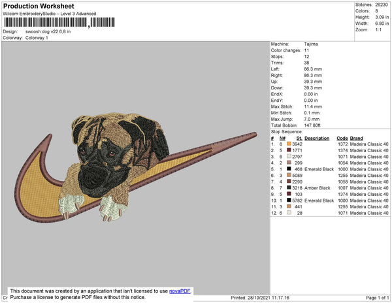The height and width of the screenshot is (303, 392).
Task: Select the orange swatch in stop row 1
Action: (289, 144)
